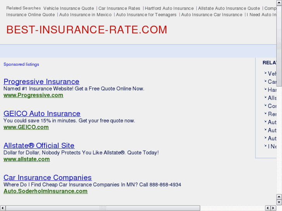Screen dimensions: 282x211
Task: Click horizontal scrollbar right arrow at far right
Action: (273, 208)
